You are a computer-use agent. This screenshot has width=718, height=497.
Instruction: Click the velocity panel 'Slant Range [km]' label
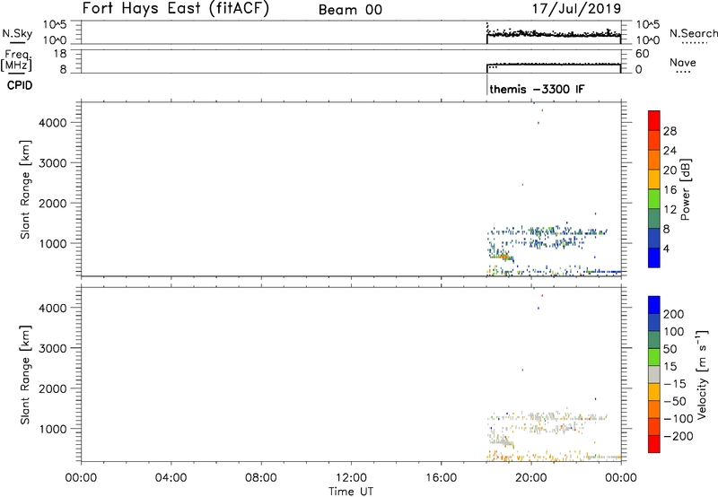click(x=25, y=375)
